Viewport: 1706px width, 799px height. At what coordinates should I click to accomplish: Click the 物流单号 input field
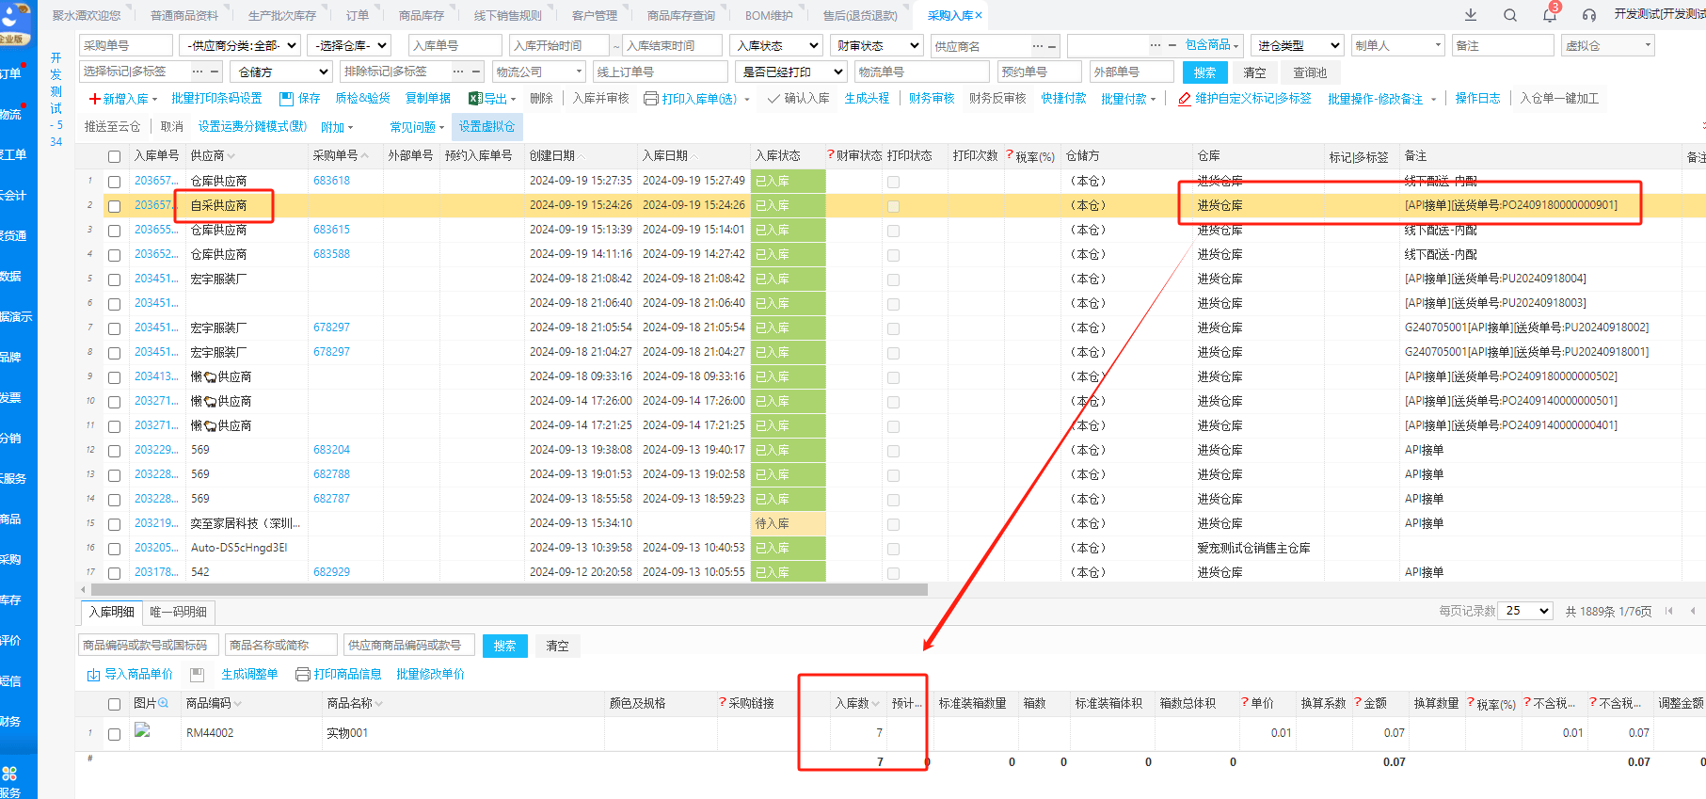click(x=921, y=72)
